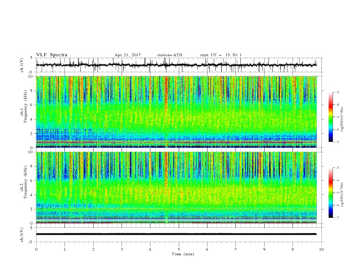362x280 pixels.
Task: Click the time axis tick label '6'
Action: (x=207, y=249)
